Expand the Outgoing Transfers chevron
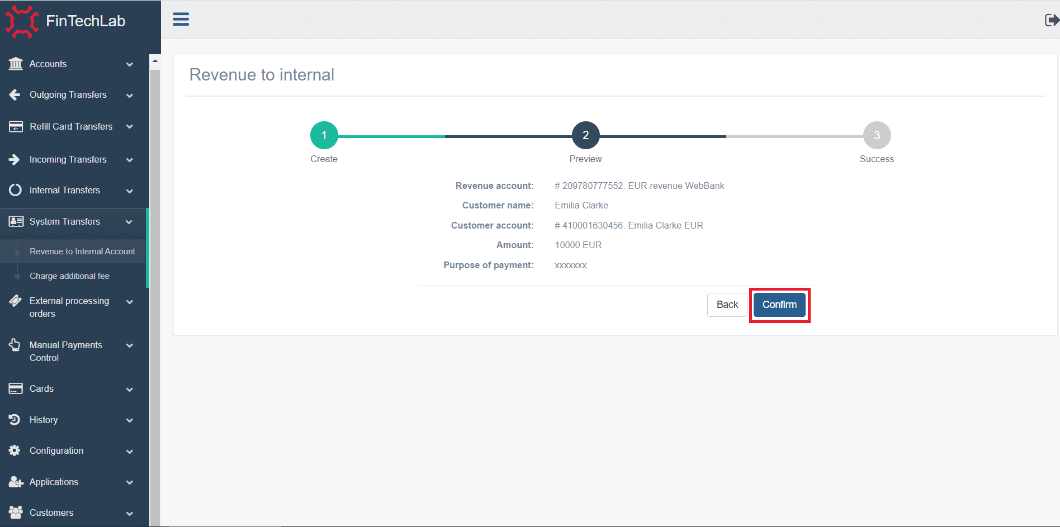This screenshot has height=527, width=1060. click(130, 96)
